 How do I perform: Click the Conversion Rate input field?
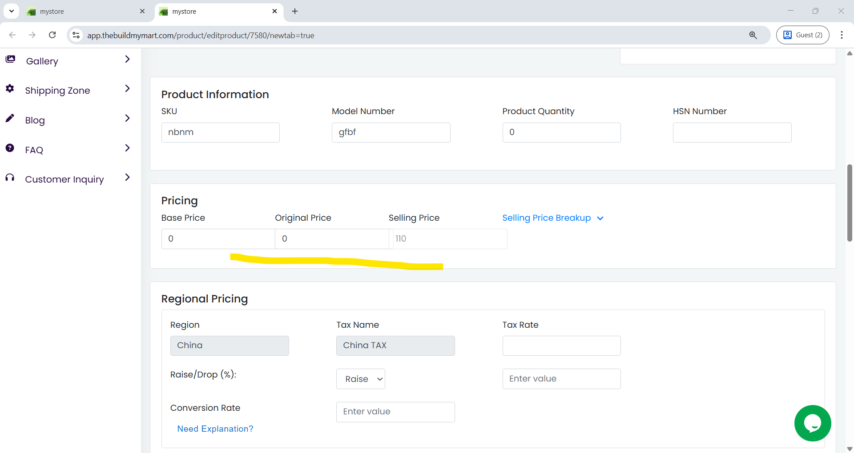[x=395, y=412]
